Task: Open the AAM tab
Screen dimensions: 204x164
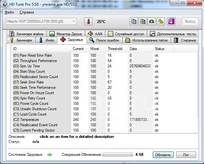Action: (95, 34)
